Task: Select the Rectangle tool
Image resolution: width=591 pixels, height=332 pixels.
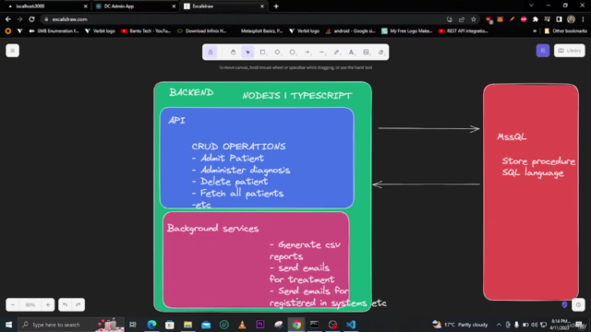Action: [262, 53]
